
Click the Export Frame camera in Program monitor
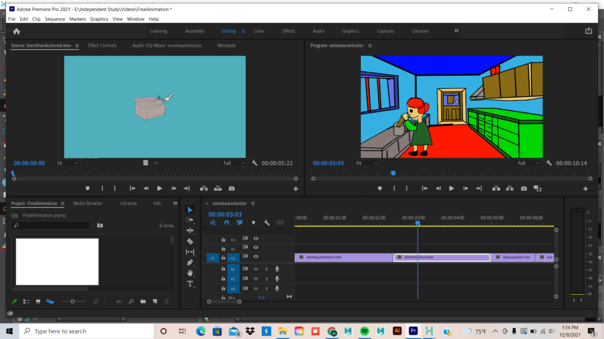pyautogui.click(x=524, y=188)
